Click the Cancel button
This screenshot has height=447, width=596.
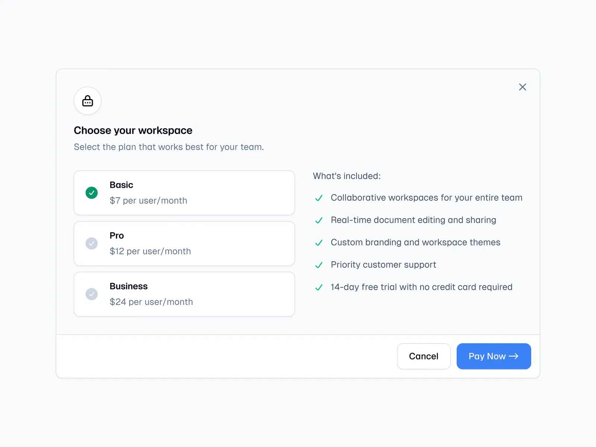click(x=424, y=356)
